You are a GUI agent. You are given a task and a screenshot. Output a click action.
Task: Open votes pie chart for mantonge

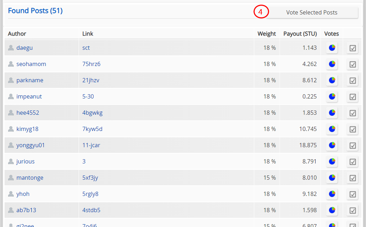click(332, 178)
